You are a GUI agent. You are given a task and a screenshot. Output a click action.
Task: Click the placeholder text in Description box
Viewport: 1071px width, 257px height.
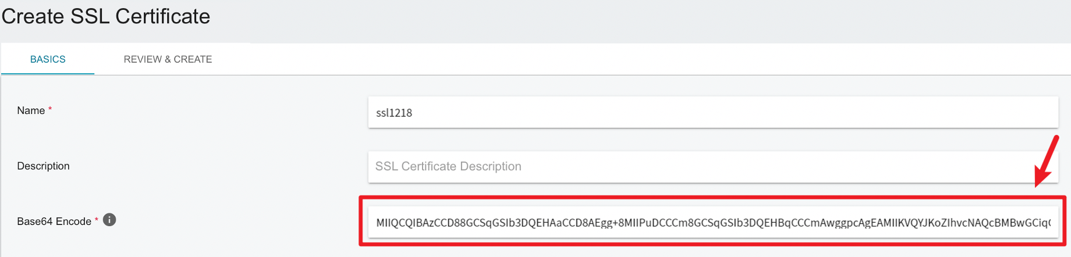point(448,166)
